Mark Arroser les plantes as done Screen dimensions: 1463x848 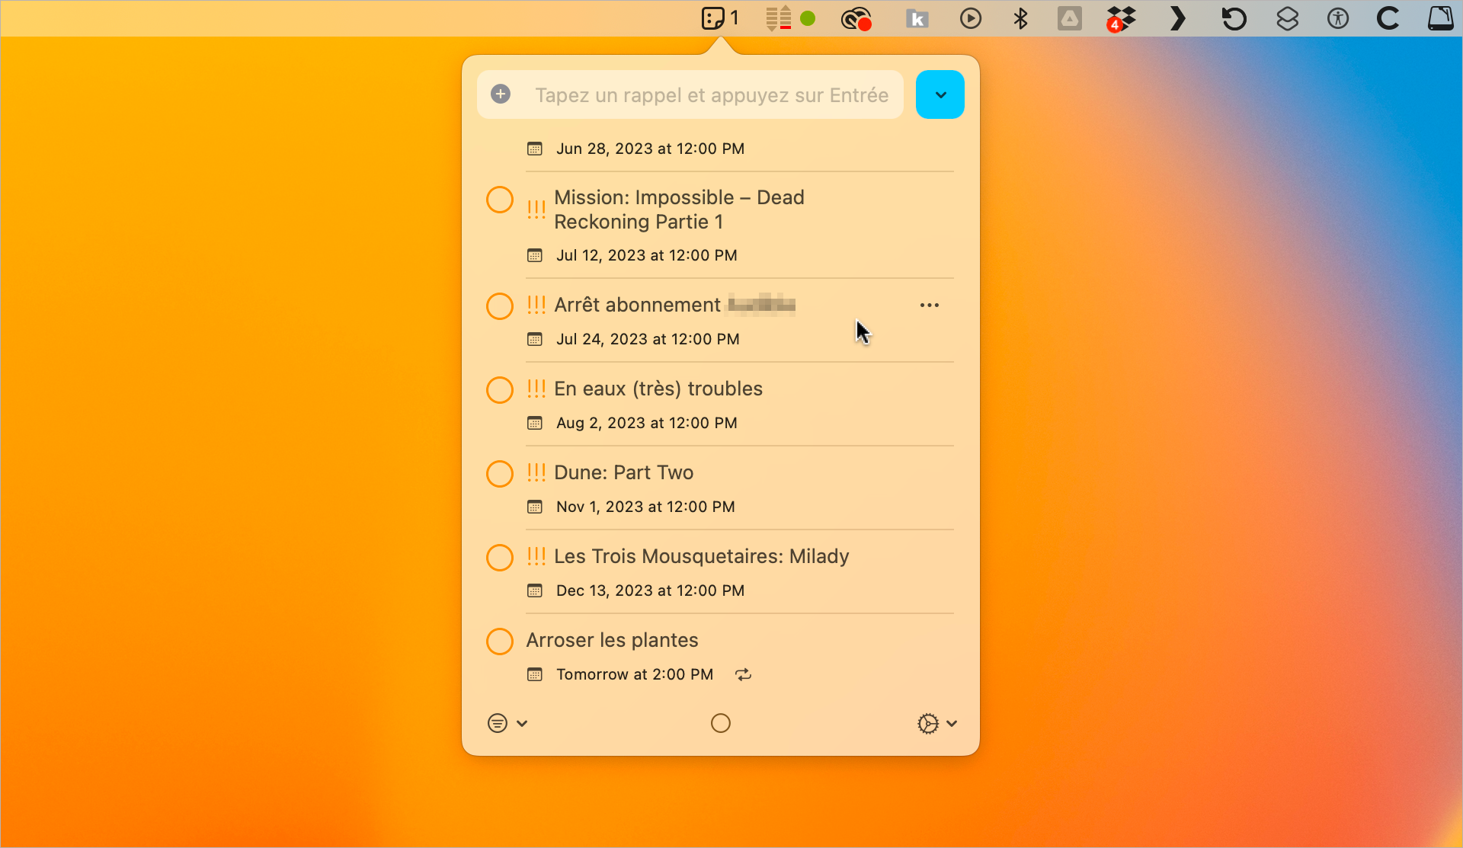pyautogui.click(x=500, y=641)
